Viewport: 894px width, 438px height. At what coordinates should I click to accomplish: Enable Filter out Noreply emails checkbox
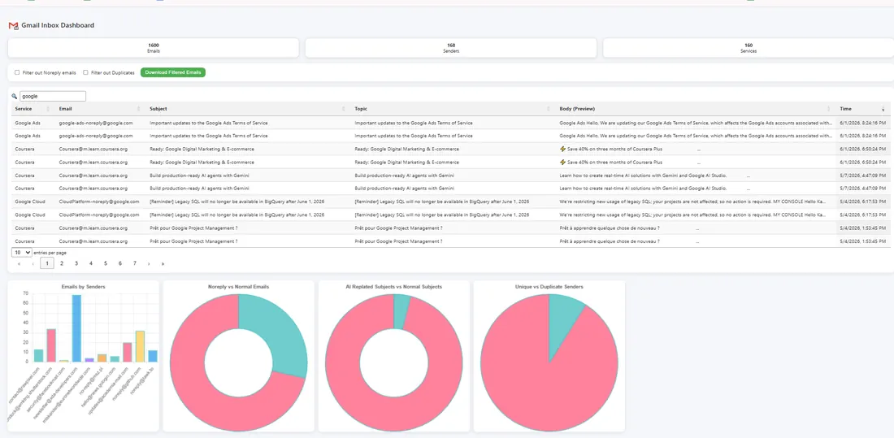17,73
